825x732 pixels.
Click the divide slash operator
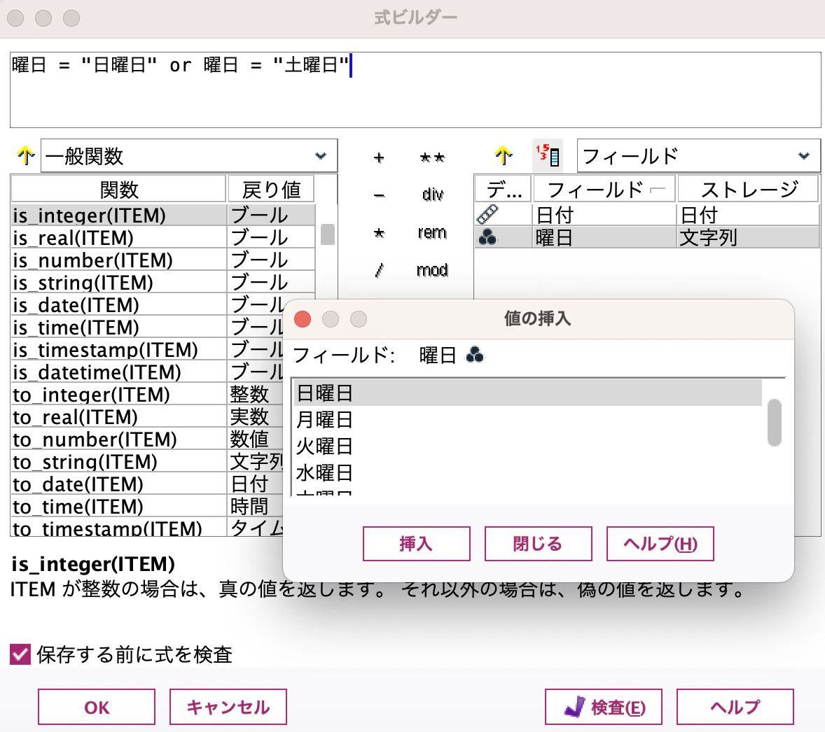(379, 271)
